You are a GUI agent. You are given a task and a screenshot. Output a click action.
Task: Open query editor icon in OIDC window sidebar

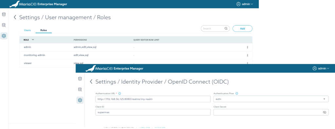(80, 90)
